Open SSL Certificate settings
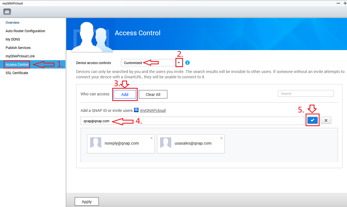 point(17,73)
